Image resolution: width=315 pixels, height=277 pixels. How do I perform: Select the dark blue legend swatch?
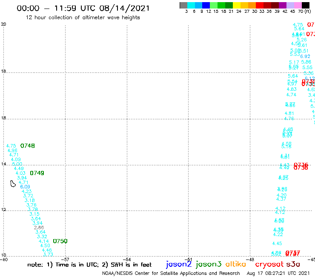point(206,5)
